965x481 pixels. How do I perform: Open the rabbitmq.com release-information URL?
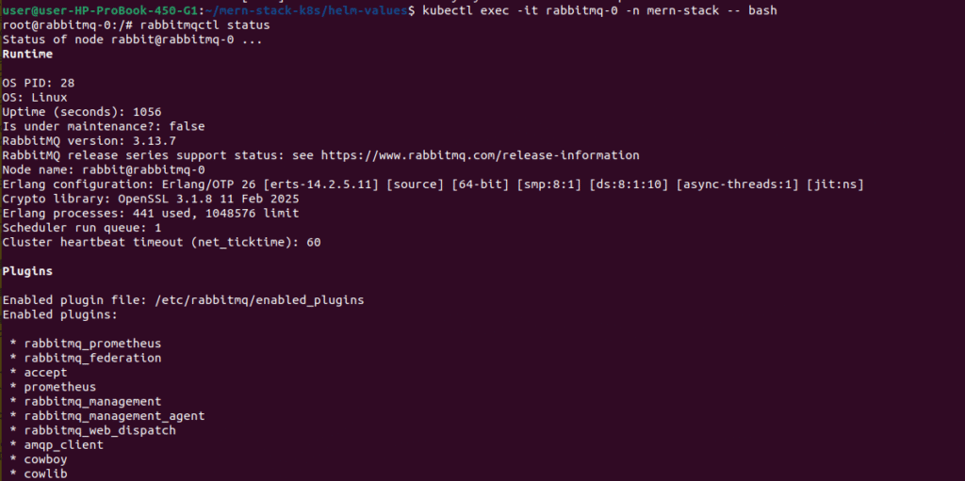coord(480,155)
